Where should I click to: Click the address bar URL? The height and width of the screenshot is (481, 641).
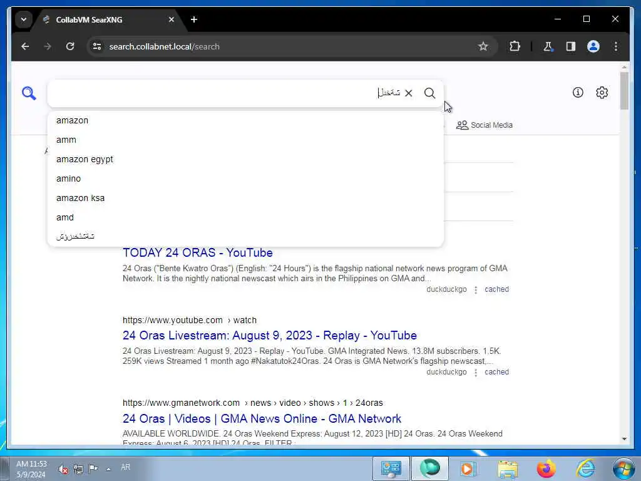[165, 46]
